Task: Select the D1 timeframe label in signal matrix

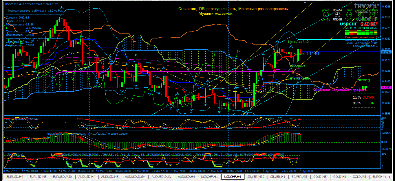Action: click(367, 28)
